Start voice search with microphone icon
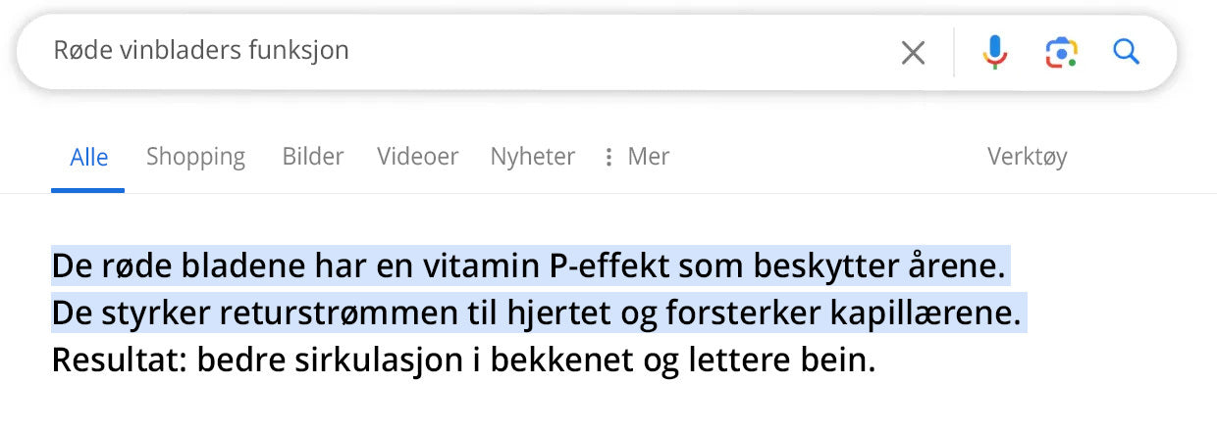Image resolution: width=1217 pixels, height=433 pixels. [x=995, y=52]
